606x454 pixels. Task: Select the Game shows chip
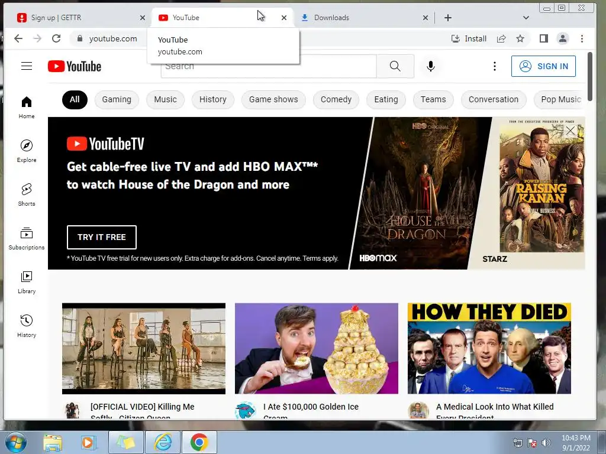coord(273,99)
